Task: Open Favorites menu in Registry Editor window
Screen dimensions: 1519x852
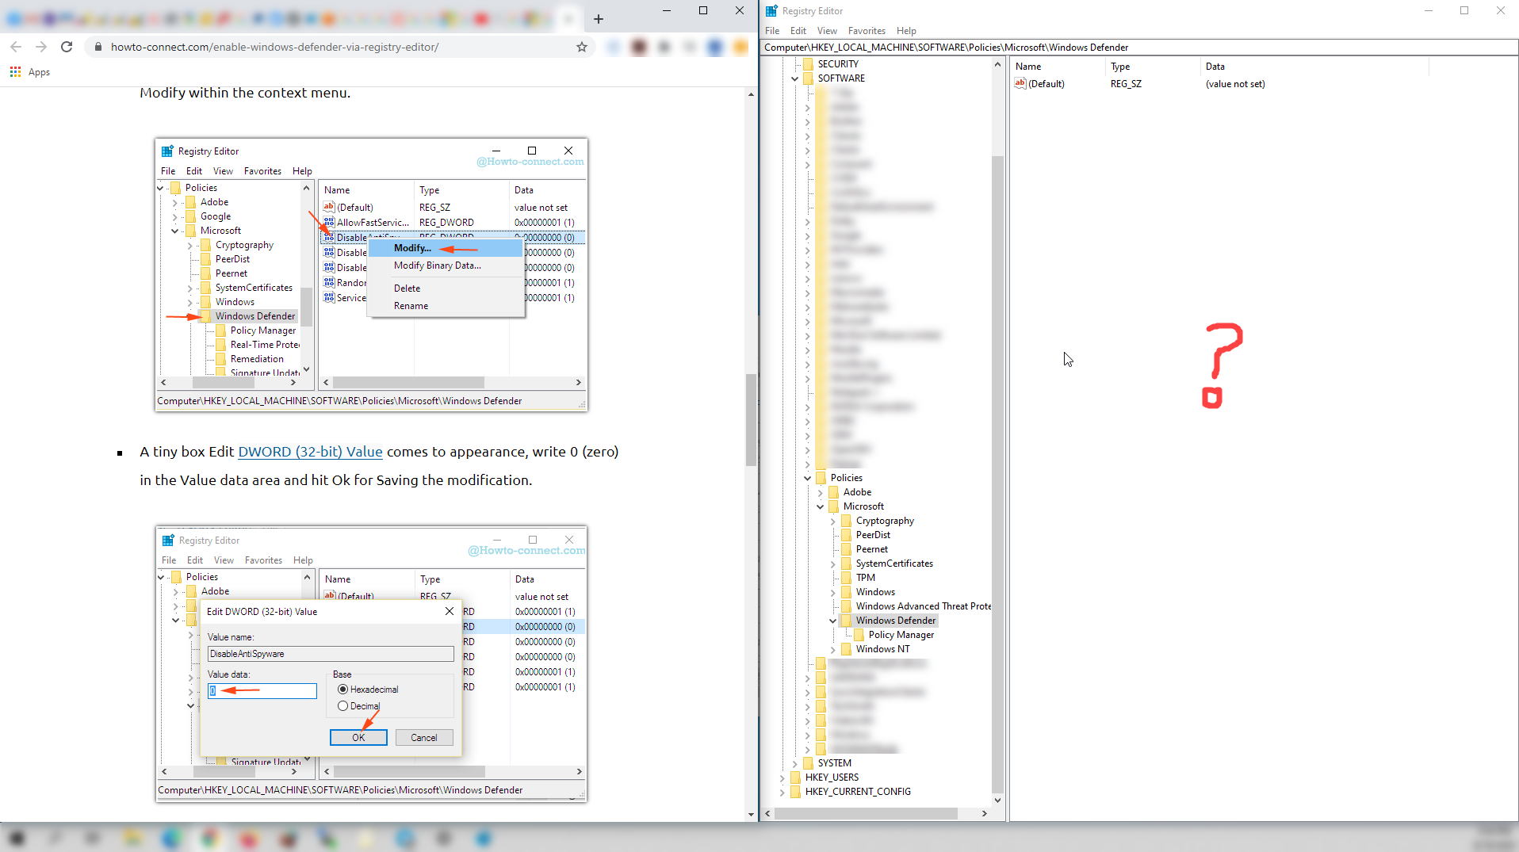Action: pos(867,31)
